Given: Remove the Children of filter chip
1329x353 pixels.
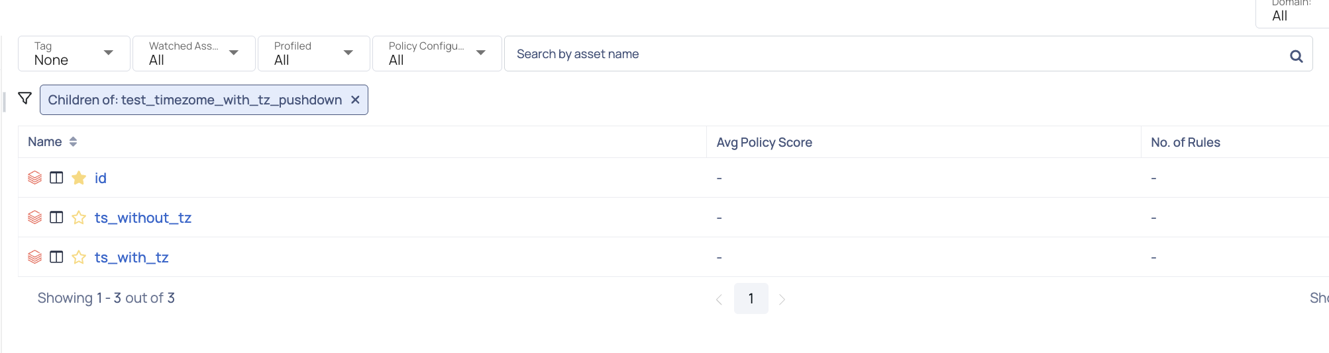Looking at the screenshot, I should 355,100.
